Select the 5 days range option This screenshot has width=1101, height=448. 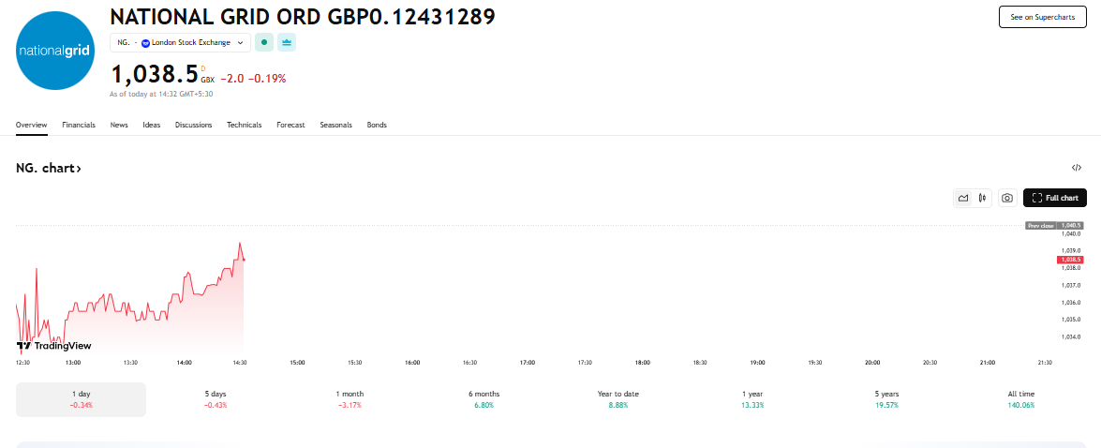[216, 399]
